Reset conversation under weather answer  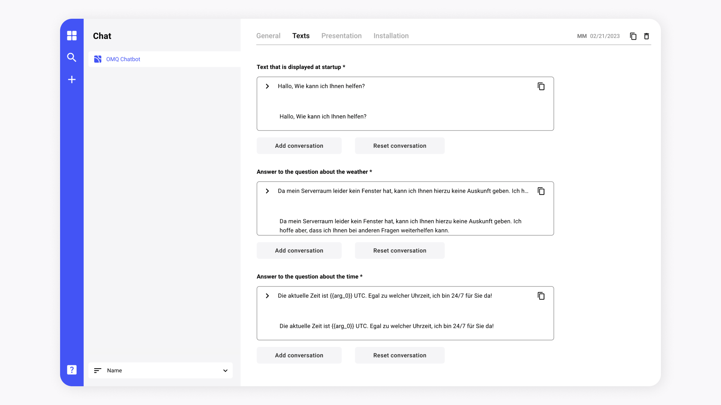pos(400,250)
